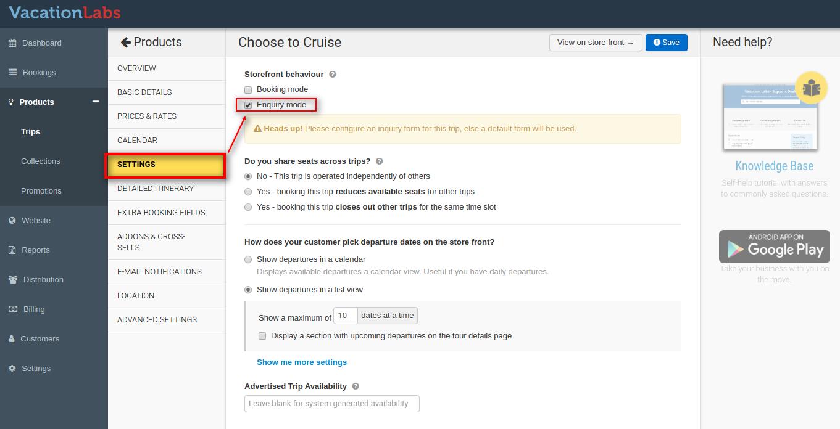Click the Reports icon in sidebar
This screenshot has height=429, width=840.
[12, 250]
